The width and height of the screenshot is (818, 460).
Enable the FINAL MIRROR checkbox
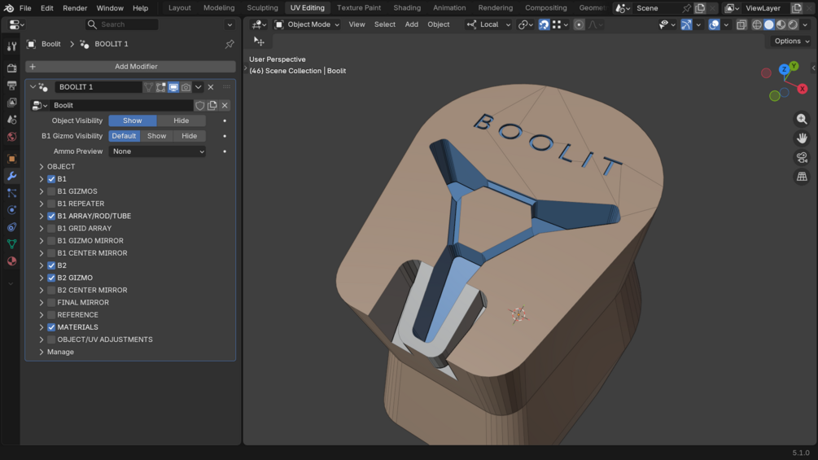[51, 303]
